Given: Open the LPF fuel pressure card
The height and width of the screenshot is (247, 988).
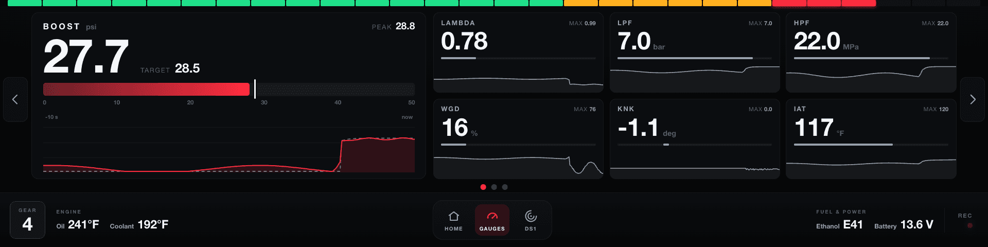Looking at the screenshot, I should point(695,52).
